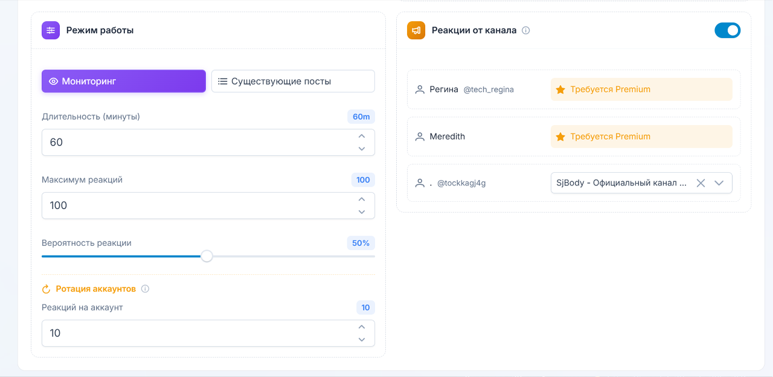Viewport: 773px width, 377px height.
Task: Click the orange megaphone channel reactions icon
Action: tap(416, 30)
